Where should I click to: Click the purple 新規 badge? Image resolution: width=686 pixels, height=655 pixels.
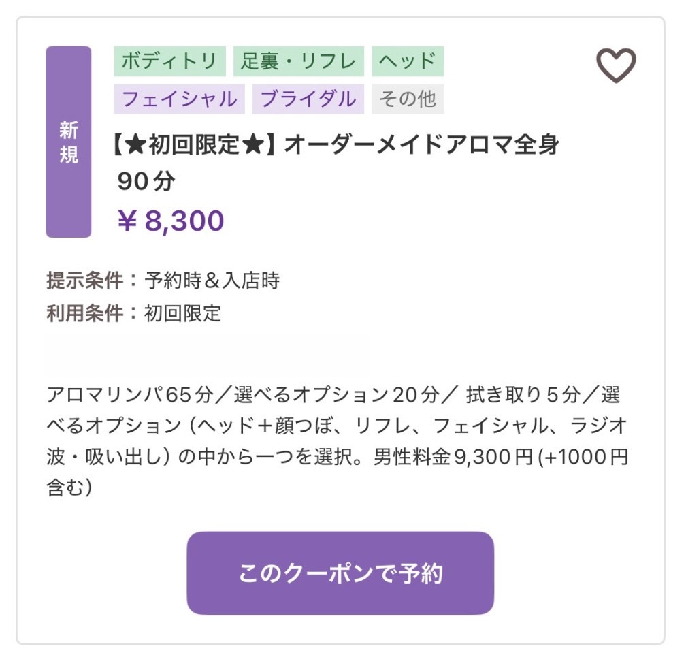(69, 142)
